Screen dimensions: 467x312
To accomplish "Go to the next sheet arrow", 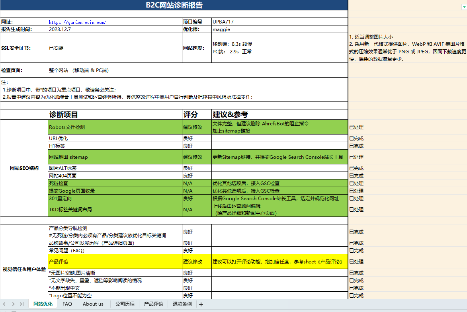I will (13, 304).
